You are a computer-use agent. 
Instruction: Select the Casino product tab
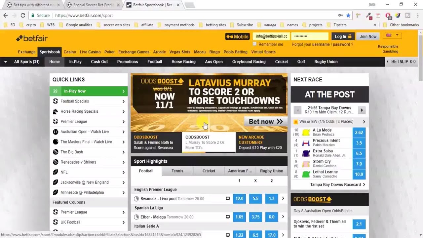tap(70, 52)
